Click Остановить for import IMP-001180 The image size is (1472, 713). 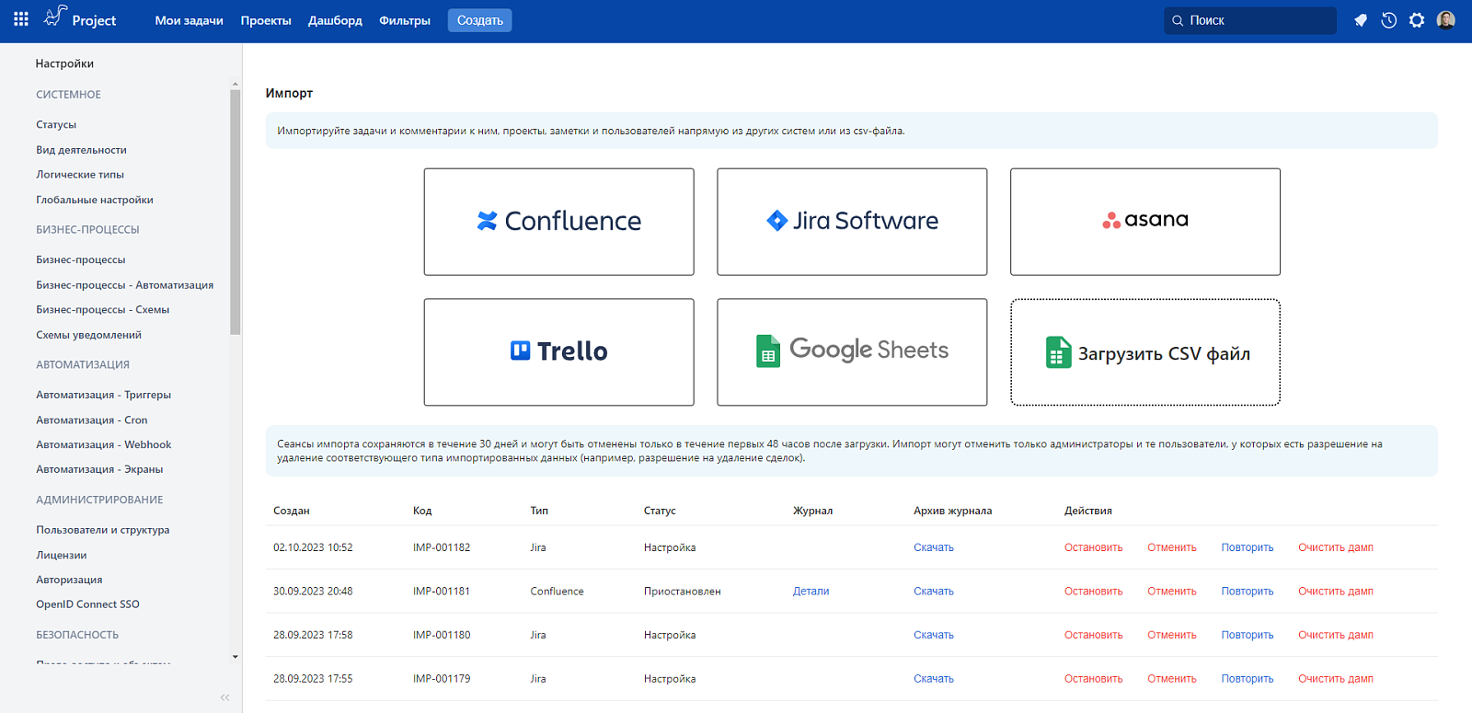point(1094,635)
